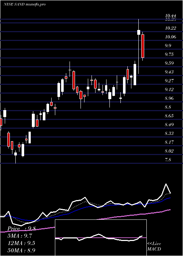Select the 8.02 price axis label

[169, 151]
